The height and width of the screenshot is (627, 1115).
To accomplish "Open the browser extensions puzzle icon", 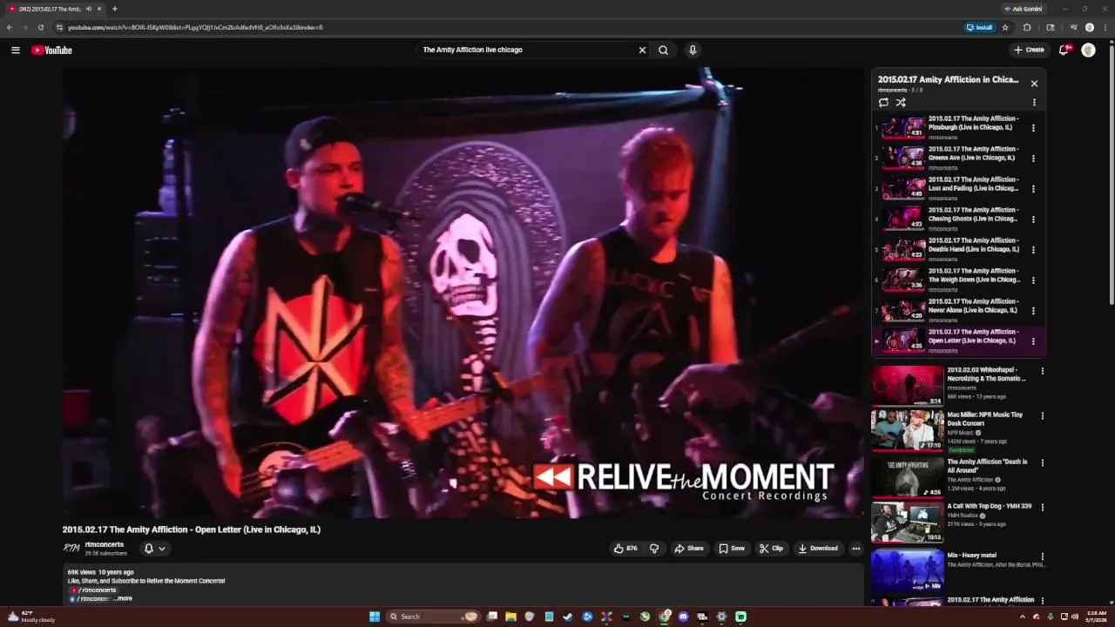I will tap(1027, 27).
